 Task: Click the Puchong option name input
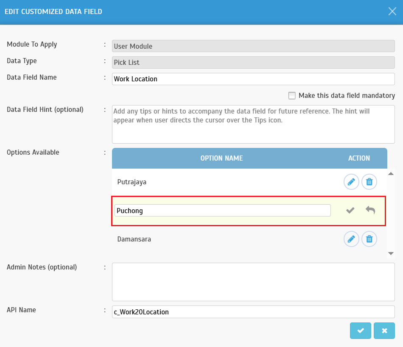pos(223,211)
